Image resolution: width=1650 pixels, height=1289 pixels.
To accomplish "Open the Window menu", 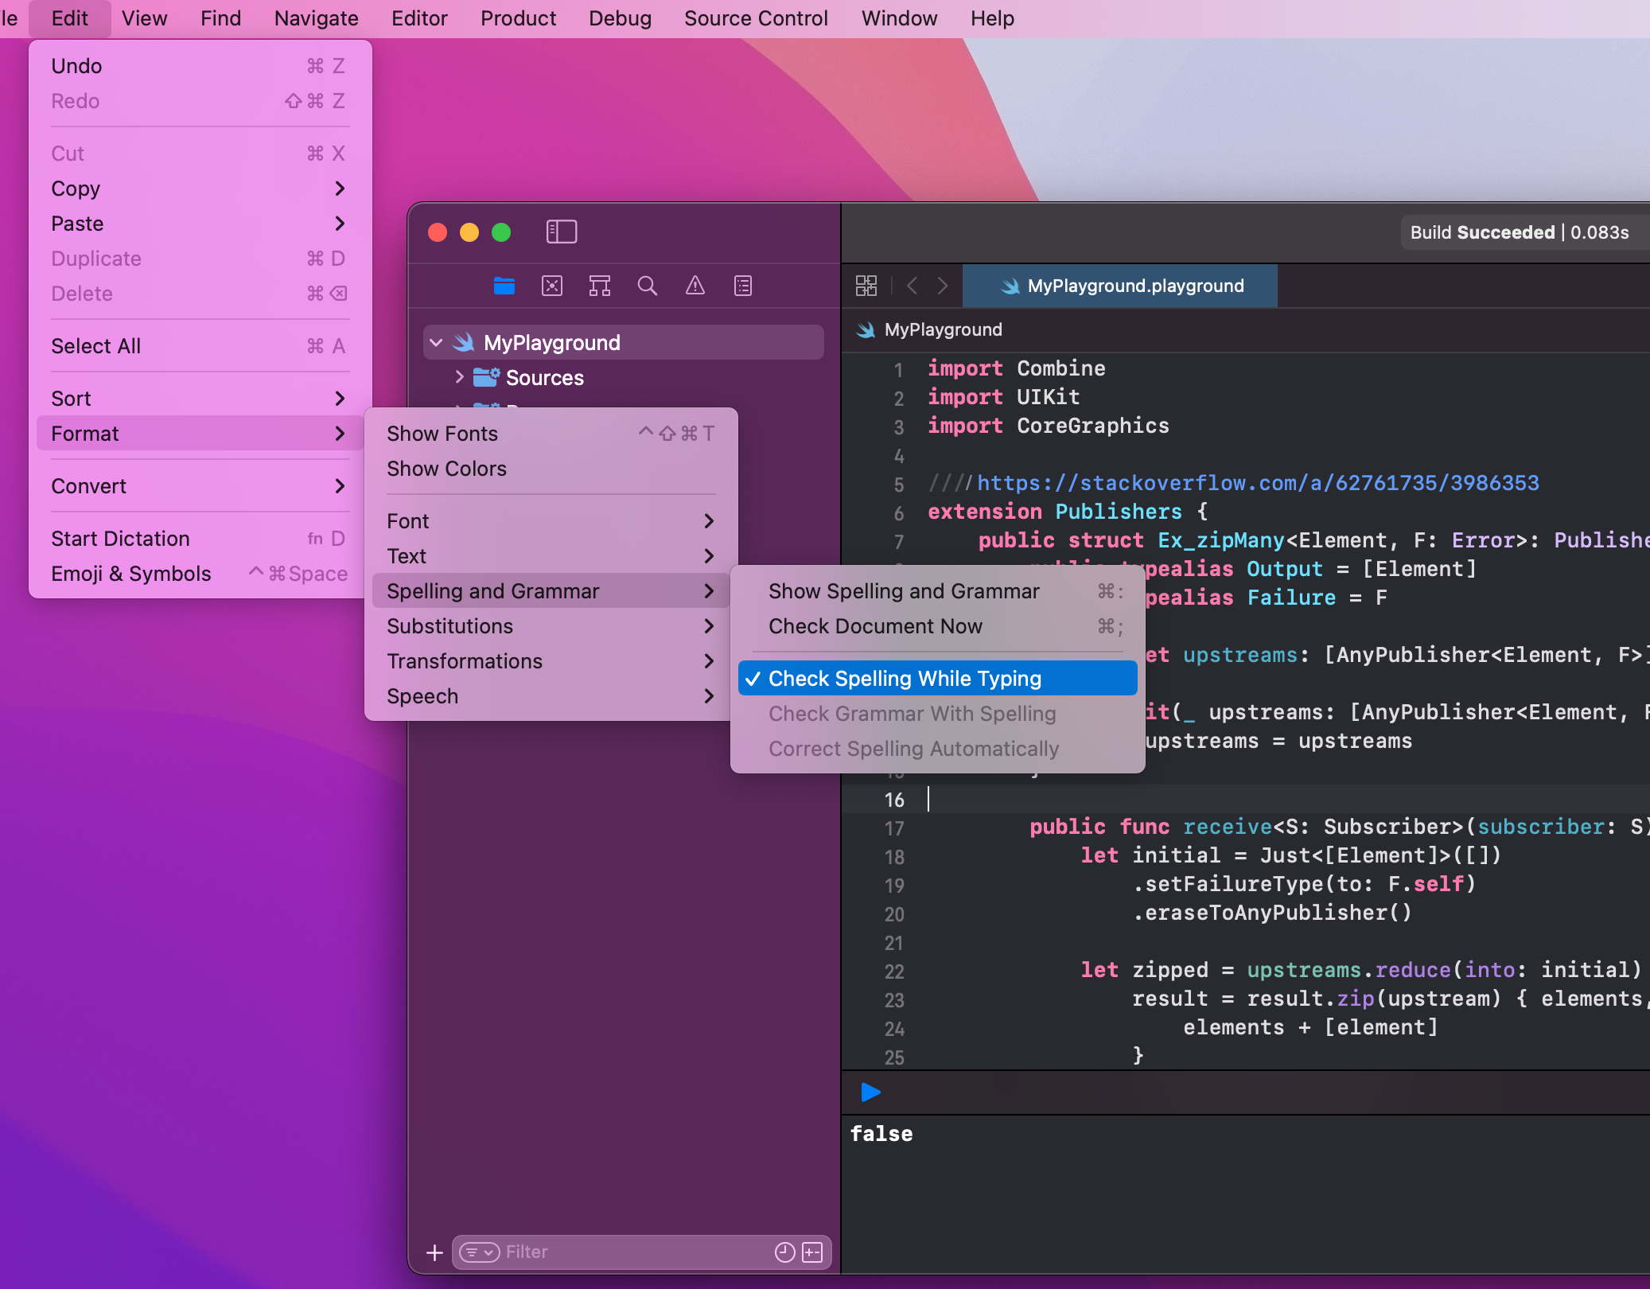I will (x=899, y=18).
